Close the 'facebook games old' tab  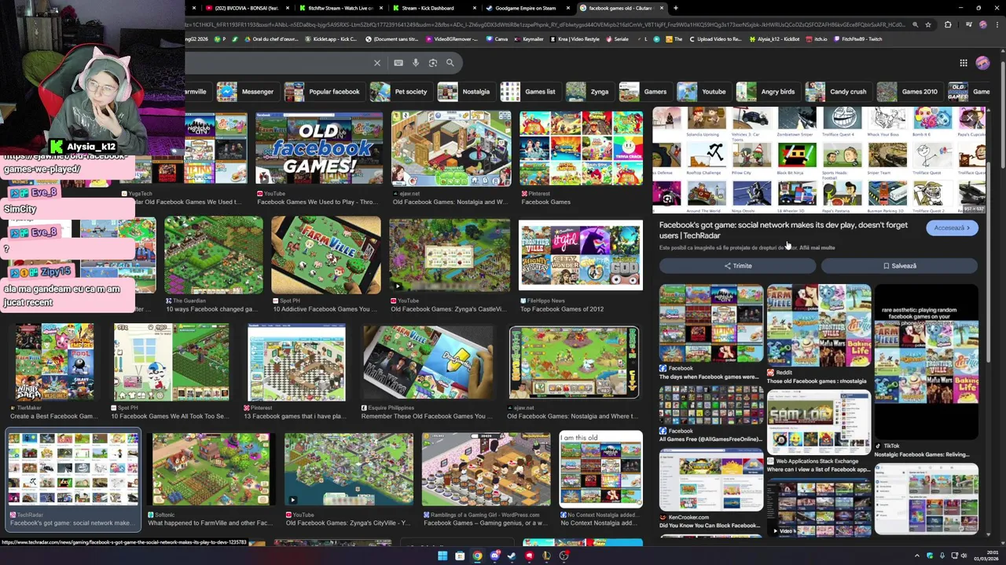662,8
